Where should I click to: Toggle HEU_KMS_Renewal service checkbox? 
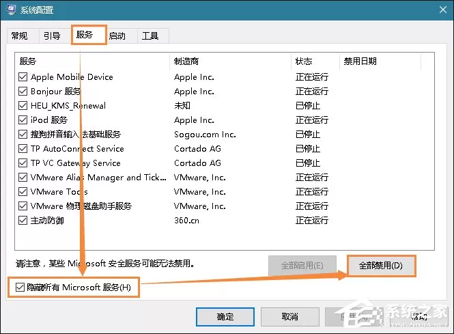[23, 105]
